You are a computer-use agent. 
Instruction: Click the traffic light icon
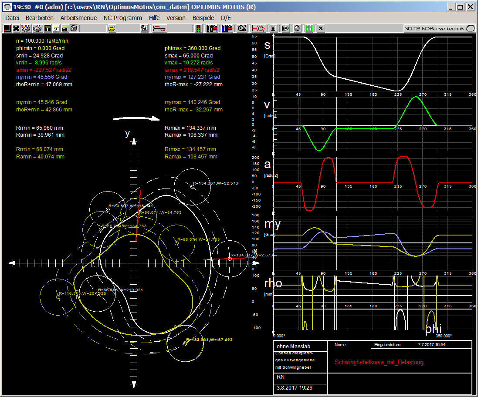[198, 28]
